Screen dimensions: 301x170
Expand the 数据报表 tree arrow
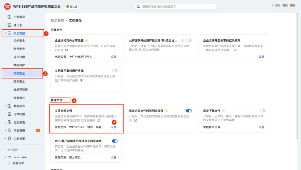[x=5, y=106]
